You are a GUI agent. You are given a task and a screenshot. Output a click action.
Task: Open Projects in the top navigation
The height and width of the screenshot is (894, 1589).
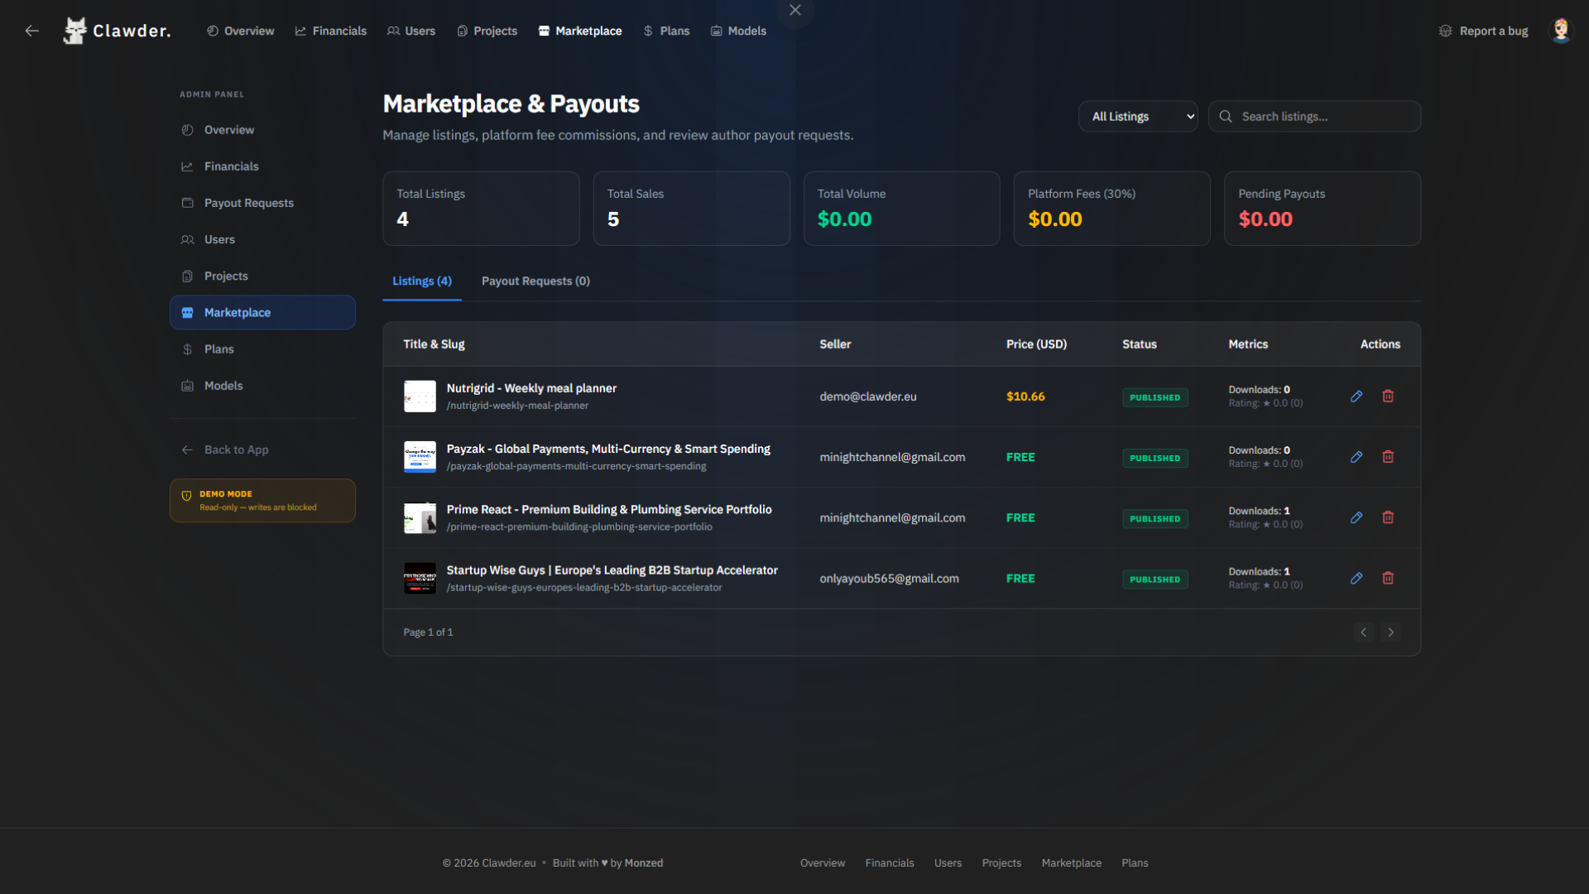[487, 31]
